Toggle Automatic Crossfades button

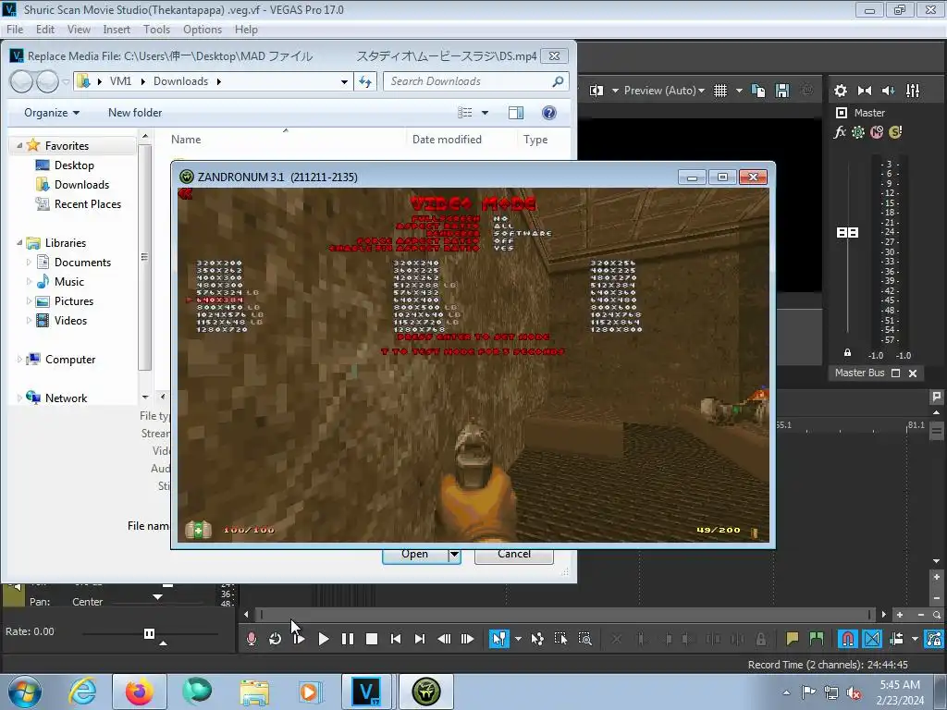872,639
